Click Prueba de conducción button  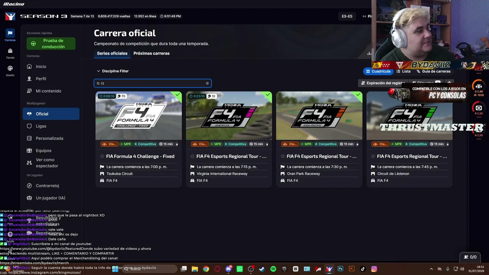pos(51,44)
